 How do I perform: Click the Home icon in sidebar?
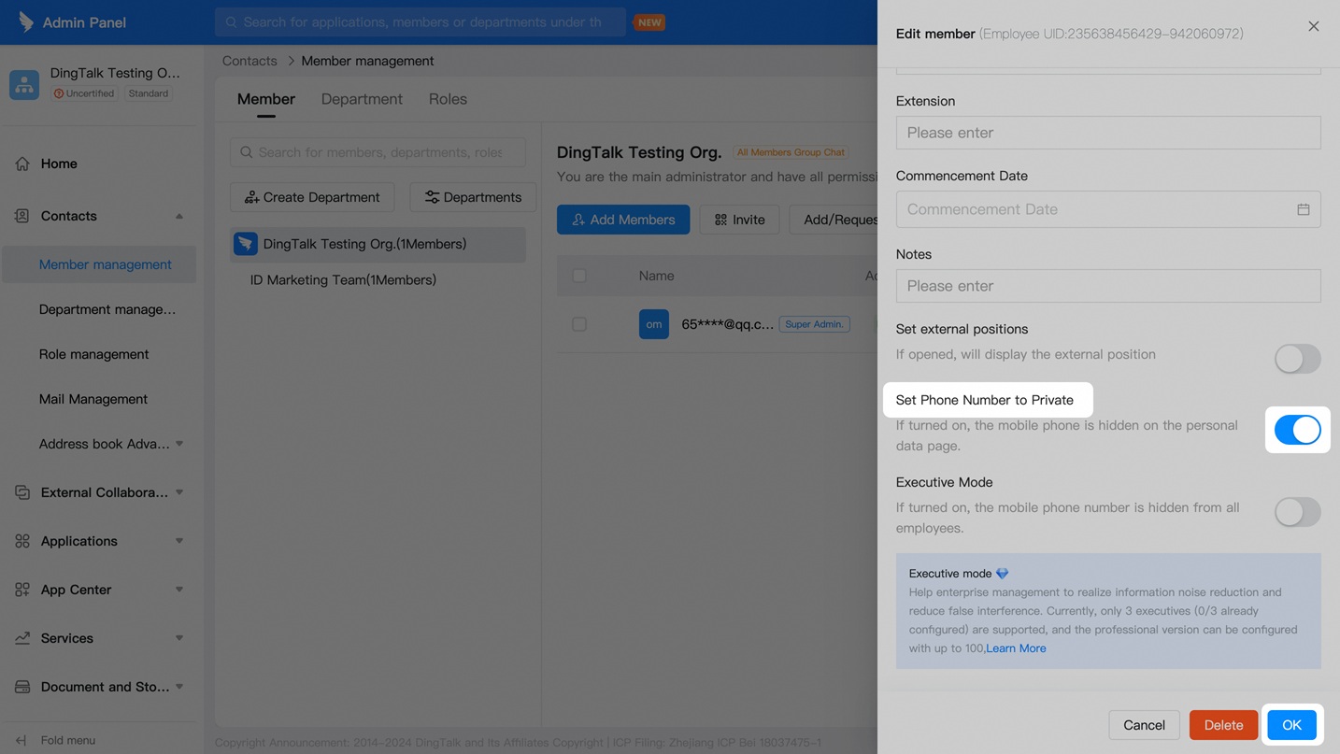[x=22, y=164]
